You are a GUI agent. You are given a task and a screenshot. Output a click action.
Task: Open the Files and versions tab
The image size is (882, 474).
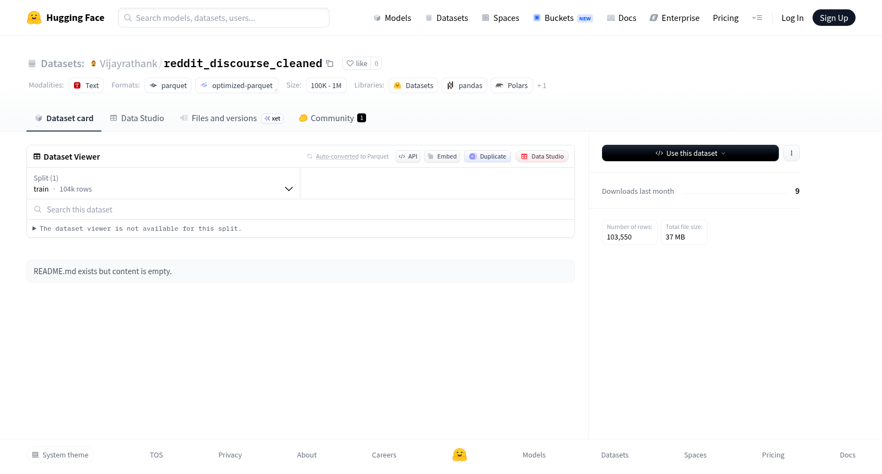click(x=232, y=118)
